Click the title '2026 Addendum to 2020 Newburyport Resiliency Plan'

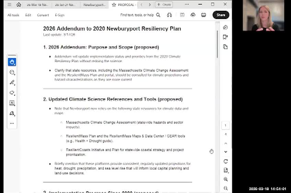tap(112, 29)
